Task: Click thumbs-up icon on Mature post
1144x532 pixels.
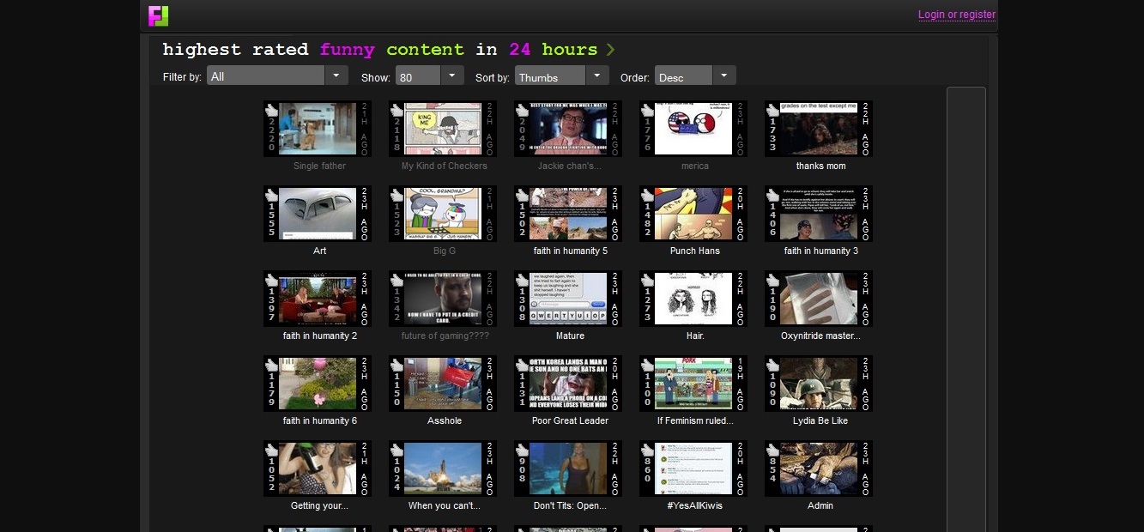Action: pos(523,280)
